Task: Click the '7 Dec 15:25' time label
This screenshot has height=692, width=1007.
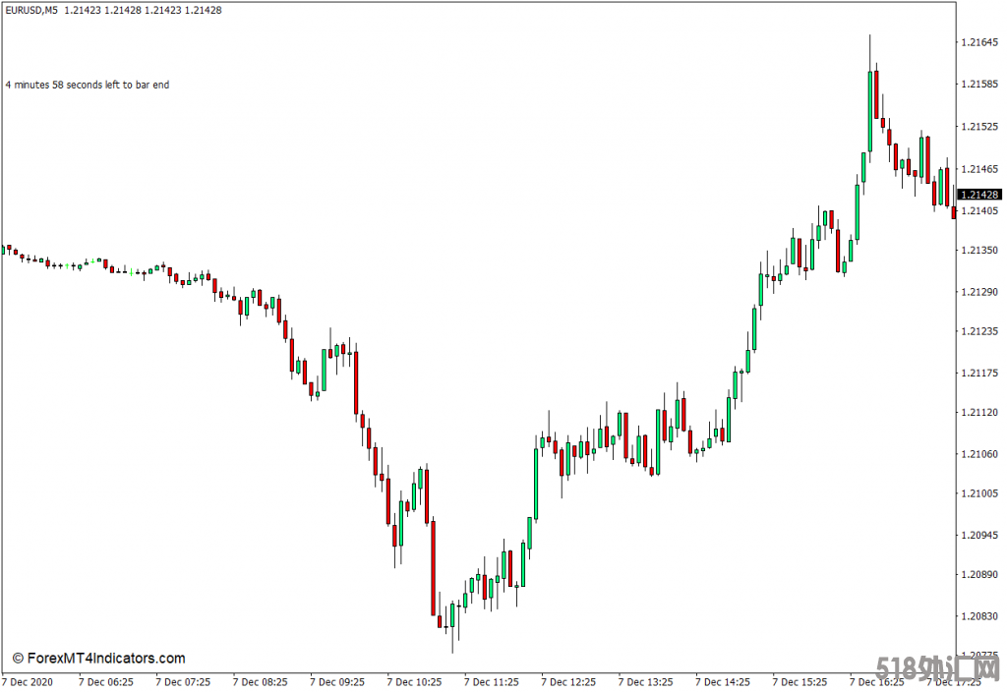Action: point(800,682)
